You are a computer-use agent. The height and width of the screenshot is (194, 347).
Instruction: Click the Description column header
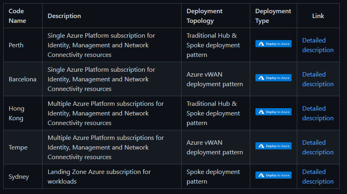tap(112, 16)
